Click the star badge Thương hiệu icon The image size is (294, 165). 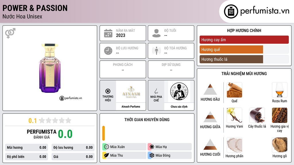[x=108, y=91]
